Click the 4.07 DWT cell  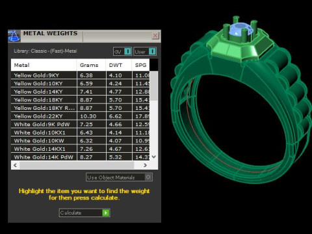point(119,140)
